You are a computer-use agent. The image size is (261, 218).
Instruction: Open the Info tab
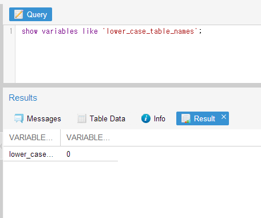click(x=153, y=118)
